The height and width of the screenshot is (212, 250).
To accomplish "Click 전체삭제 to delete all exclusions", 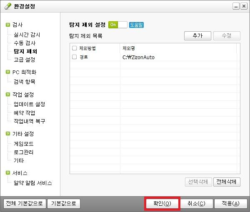I will pyautogui.click(x=227, y=182).
